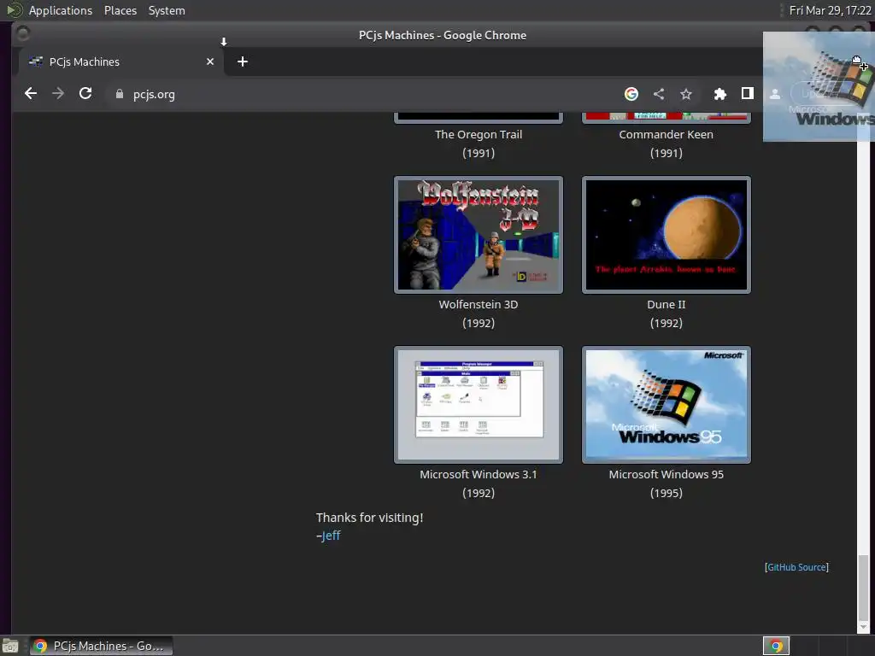Open the System menu
The image size is (875, 656).
pos(167,10)
